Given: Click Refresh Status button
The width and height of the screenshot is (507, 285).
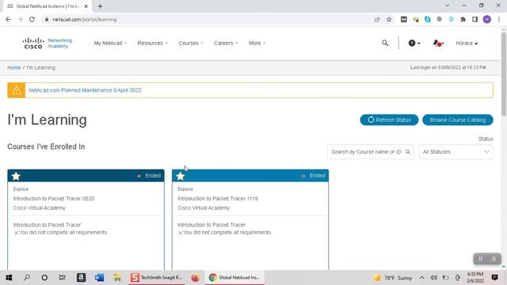Looking at the screenshot, I should click(x=389, y=120).
